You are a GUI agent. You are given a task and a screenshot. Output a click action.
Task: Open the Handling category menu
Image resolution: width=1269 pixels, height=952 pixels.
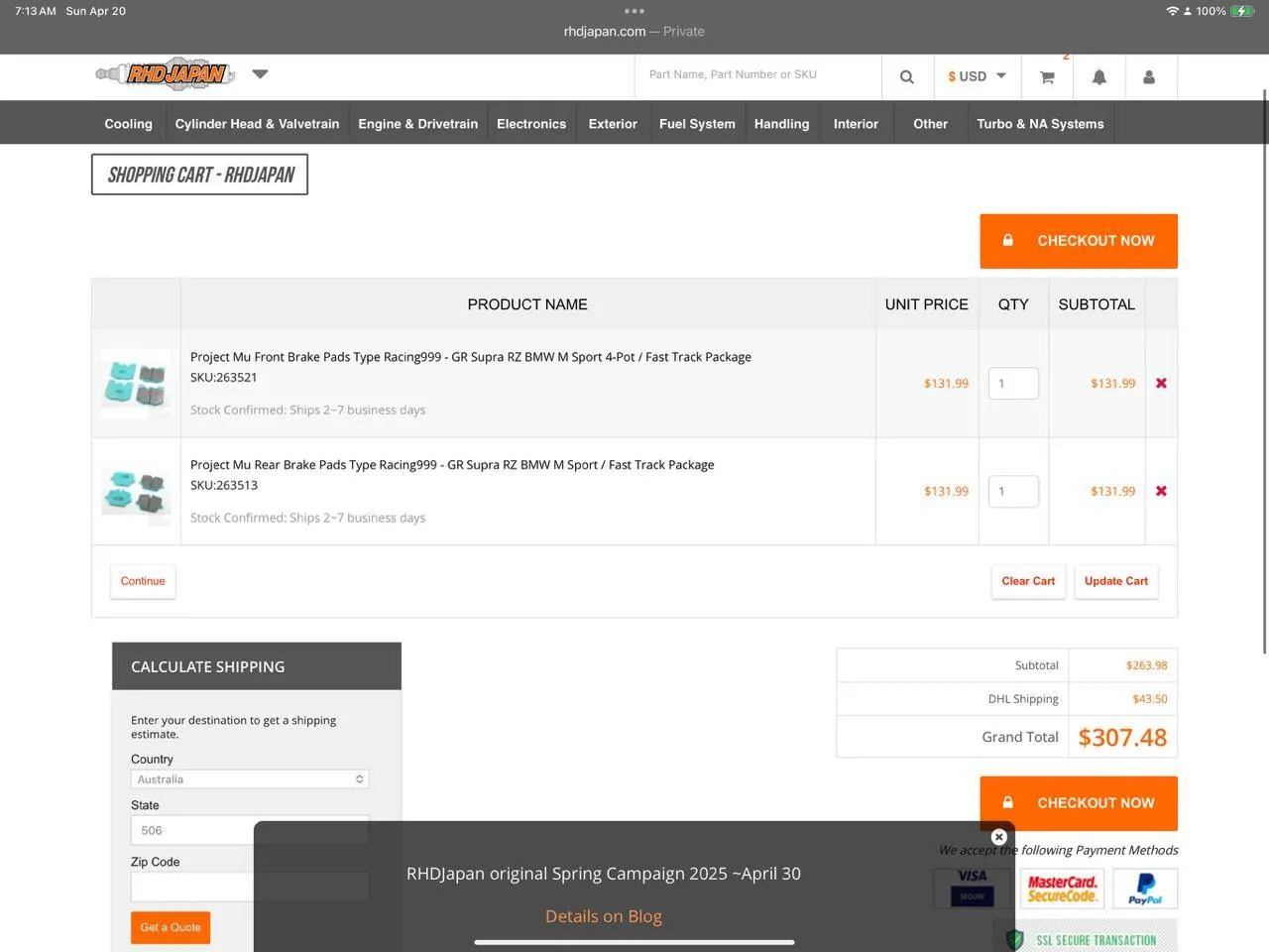781,124
